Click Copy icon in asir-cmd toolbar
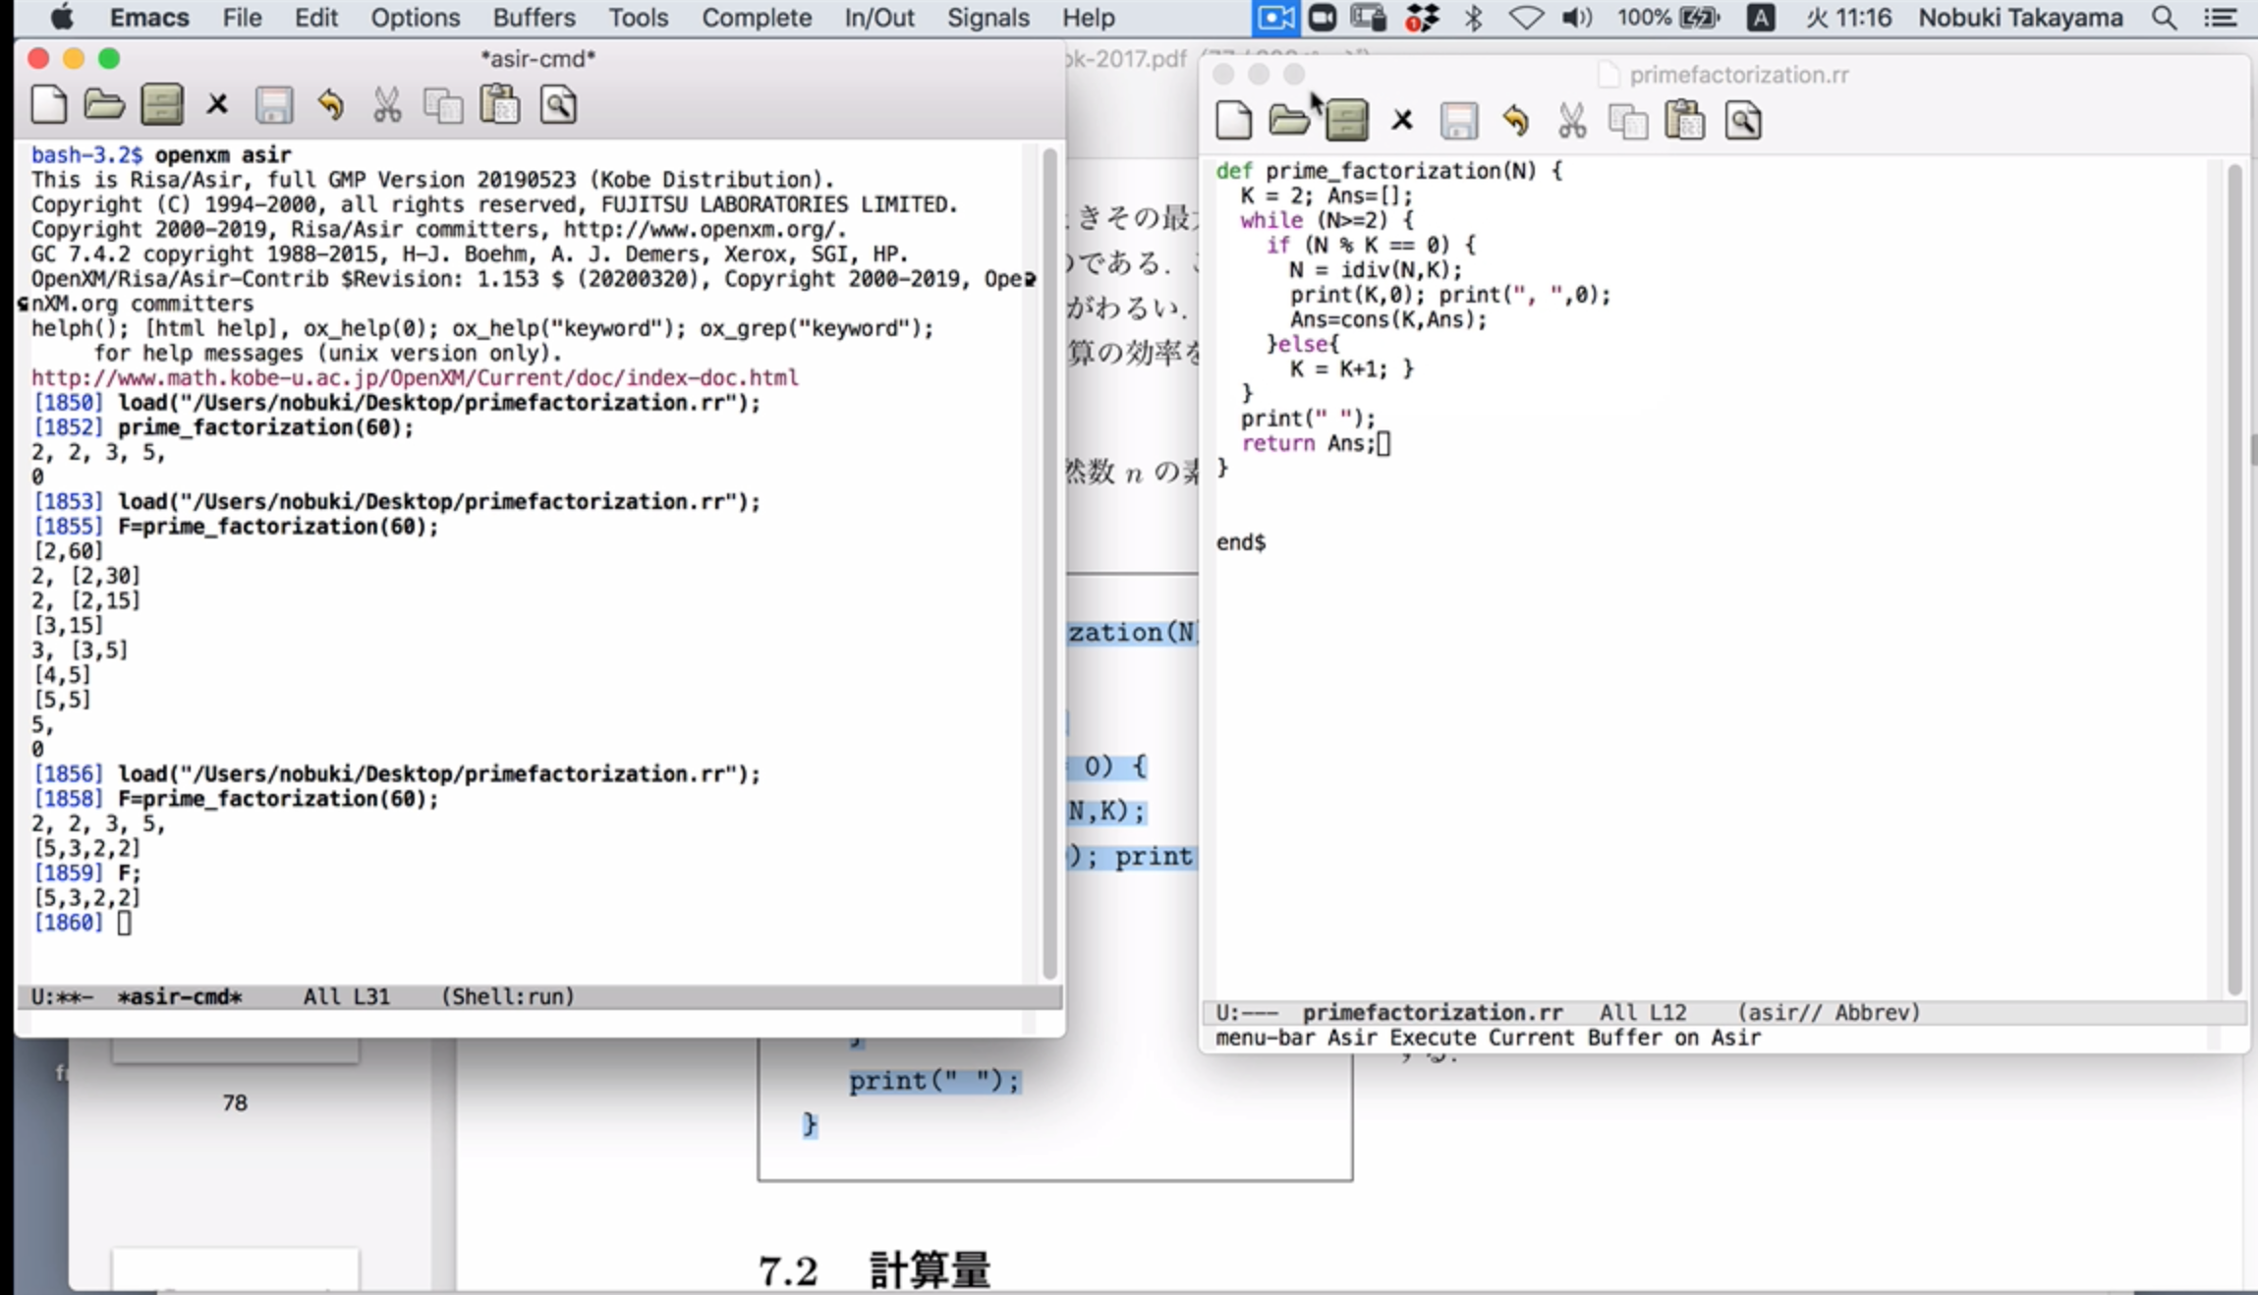Viewport: 2258px width, 1295px height. point(443,106)
